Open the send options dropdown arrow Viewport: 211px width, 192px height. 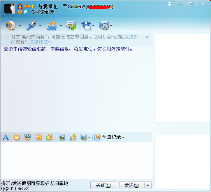(148, 185)
